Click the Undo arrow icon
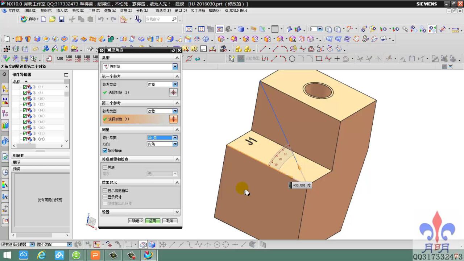This screenshot has width=464, height=261. click(101, 19)
